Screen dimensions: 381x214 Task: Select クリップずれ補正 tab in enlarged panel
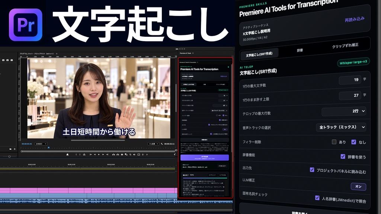click(x=345, y=45)
